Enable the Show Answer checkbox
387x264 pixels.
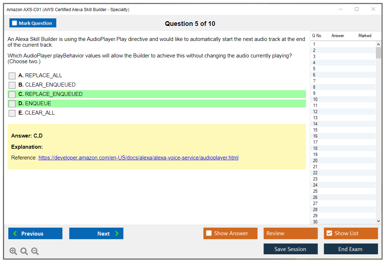point(209,233)
